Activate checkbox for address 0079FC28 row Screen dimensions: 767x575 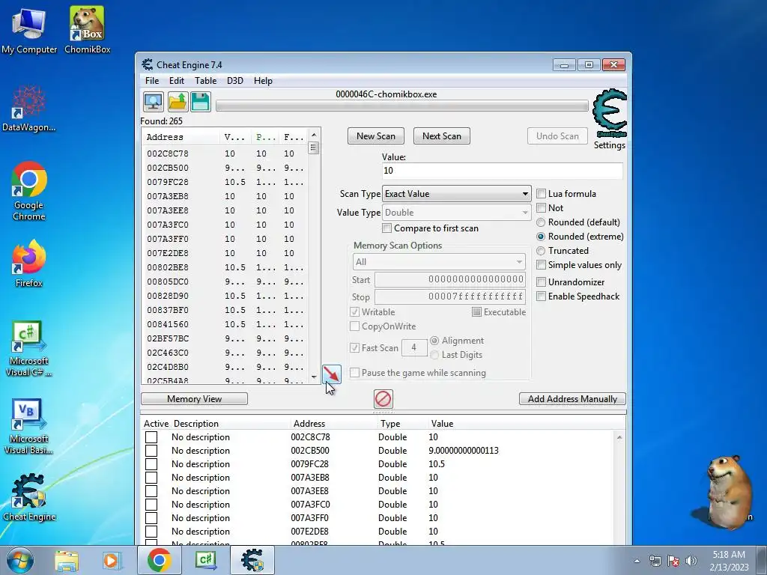tap(151, 464)
